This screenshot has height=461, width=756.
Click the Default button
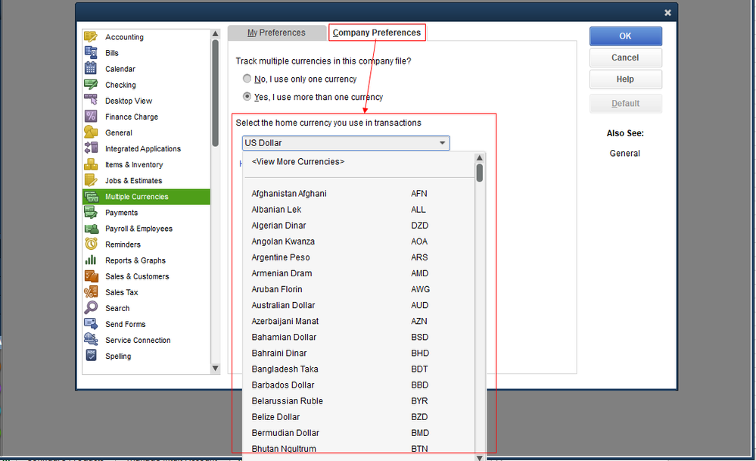[625, 103]
